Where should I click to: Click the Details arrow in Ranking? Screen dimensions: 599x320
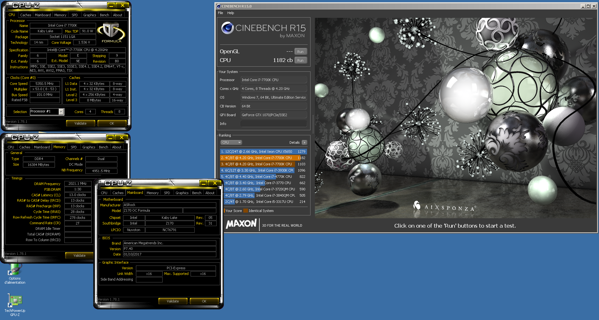pos(304,142)
